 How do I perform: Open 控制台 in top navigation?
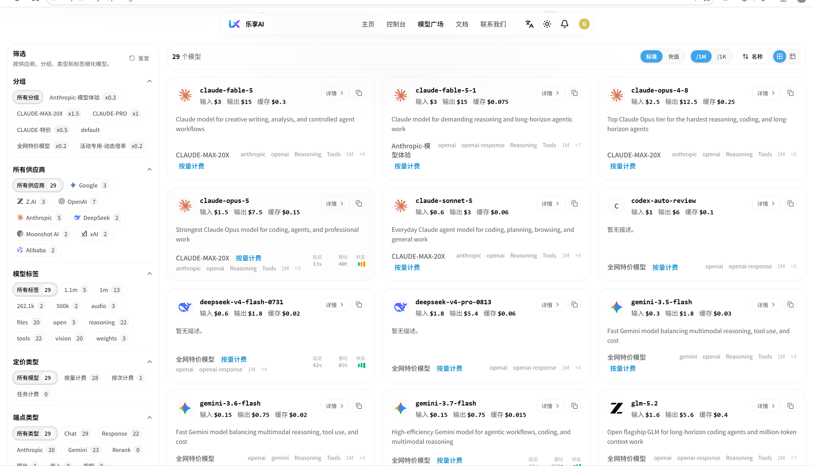coord(396,24)
